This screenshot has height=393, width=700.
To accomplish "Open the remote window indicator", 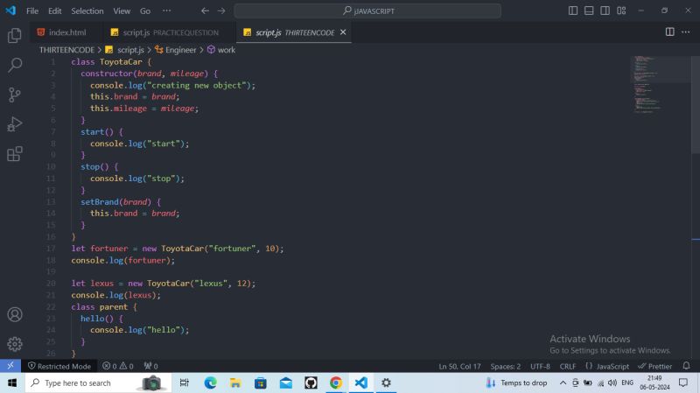I will tap(10, 366).
